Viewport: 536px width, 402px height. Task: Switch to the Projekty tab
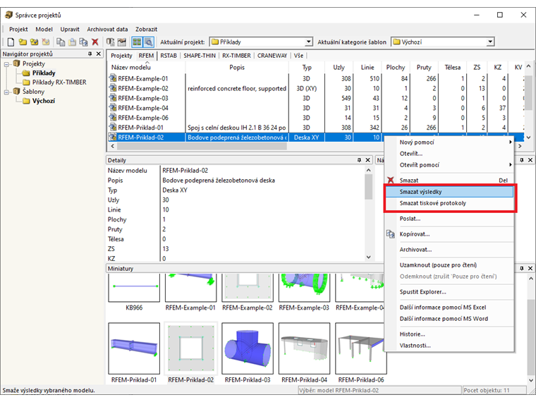pos(121,56)
